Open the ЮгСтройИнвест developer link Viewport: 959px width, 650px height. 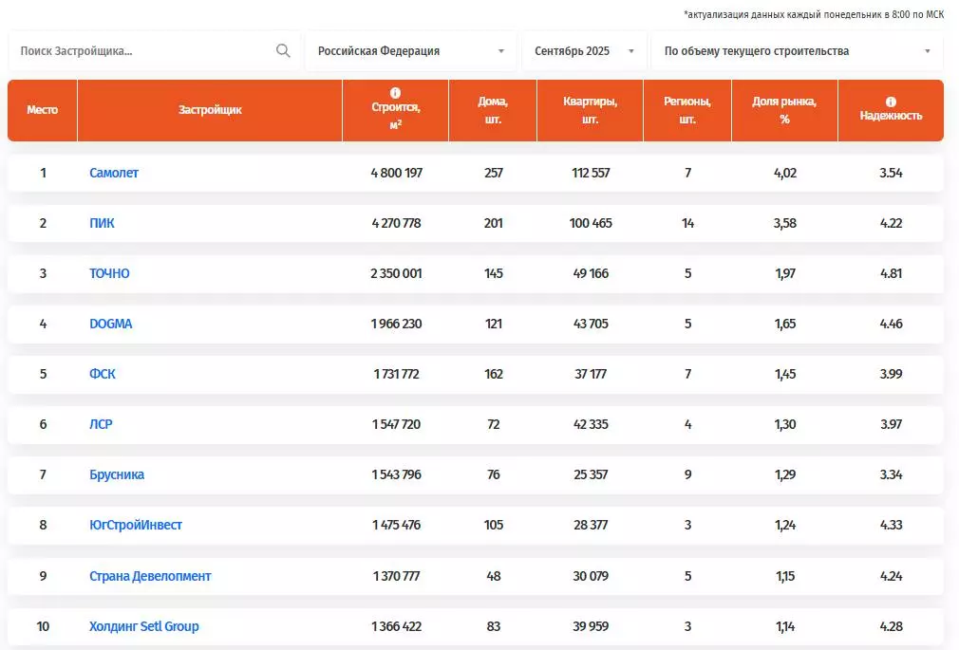136,525
